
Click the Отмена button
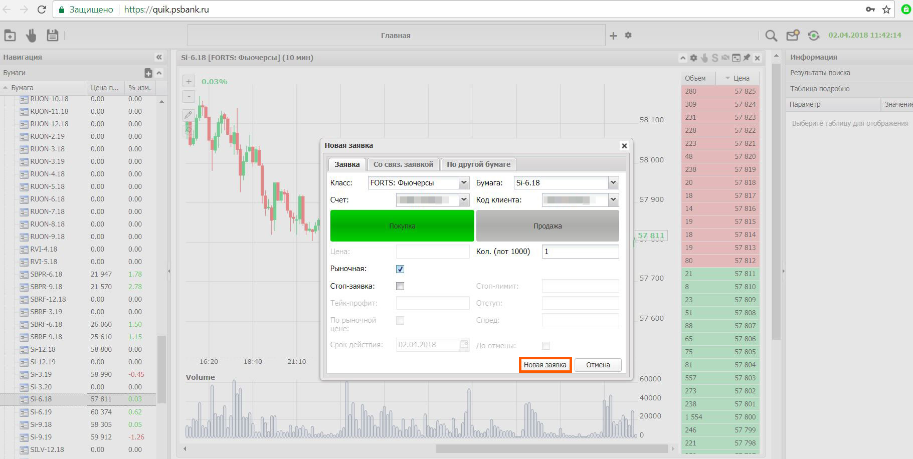pos(598,365)
